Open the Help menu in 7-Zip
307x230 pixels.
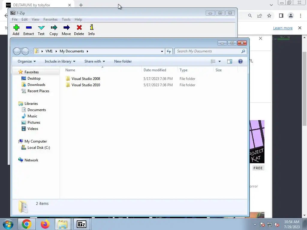[78, 19]
